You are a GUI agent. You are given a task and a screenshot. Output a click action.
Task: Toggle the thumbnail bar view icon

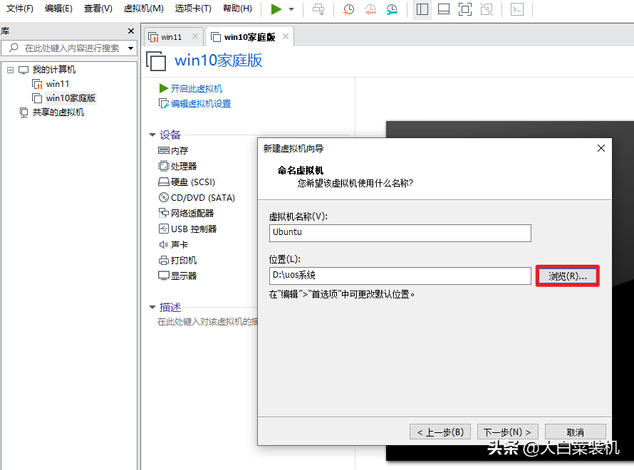(x=444, y=9)
